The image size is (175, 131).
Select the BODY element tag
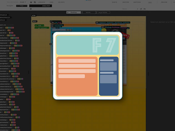(x=35, y=21)
